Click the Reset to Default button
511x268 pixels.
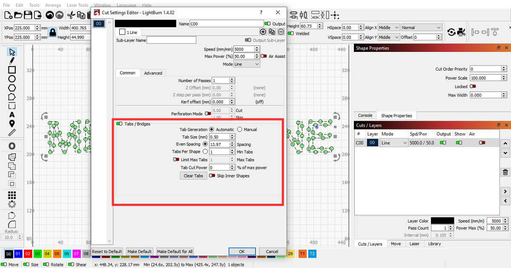pos(107,251)
